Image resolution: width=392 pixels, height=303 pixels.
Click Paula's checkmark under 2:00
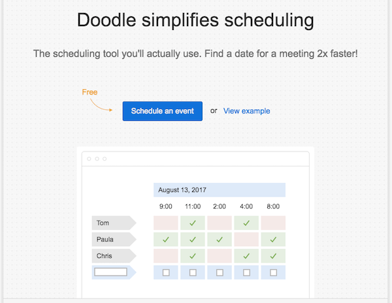click(x=220, y=240)
